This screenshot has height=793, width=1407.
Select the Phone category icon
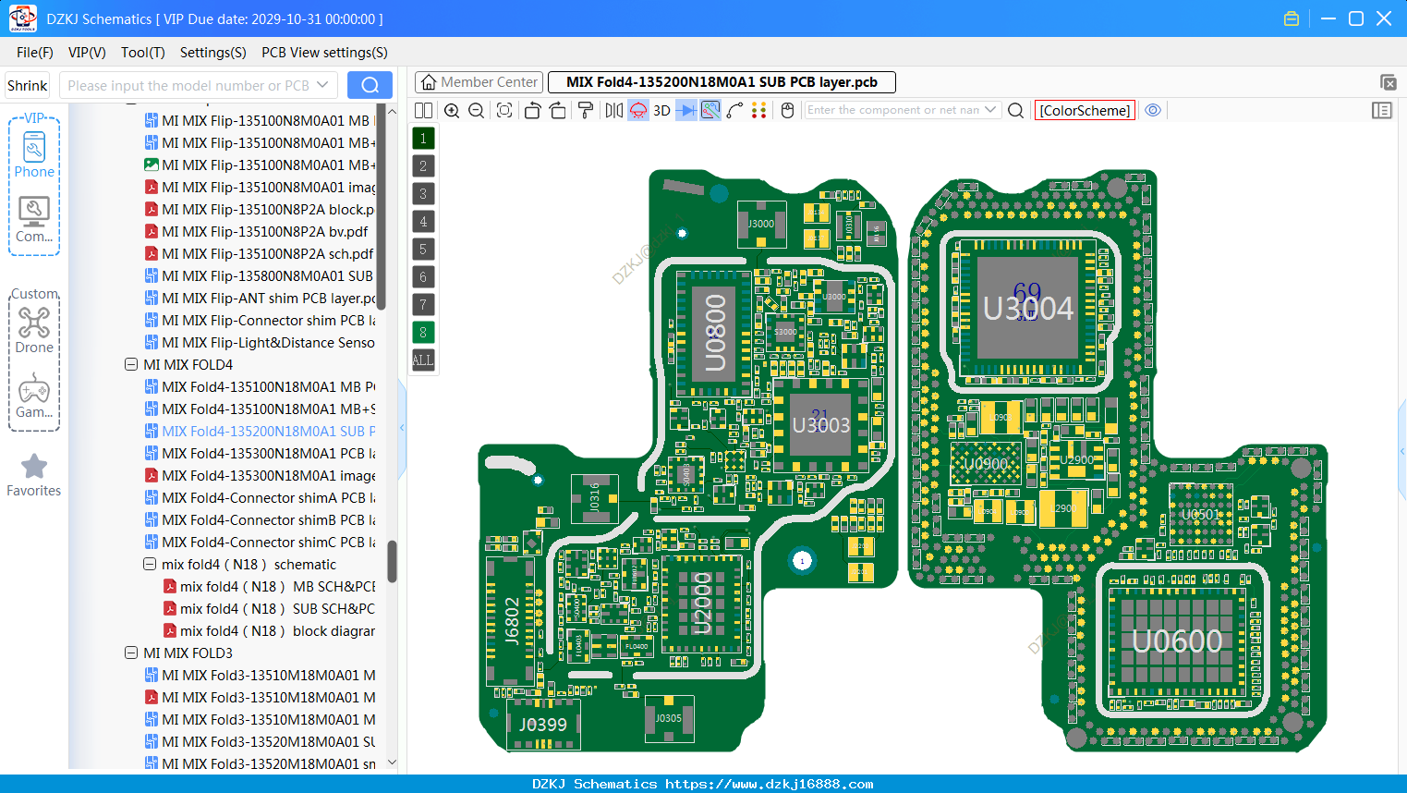pos(34,154)
